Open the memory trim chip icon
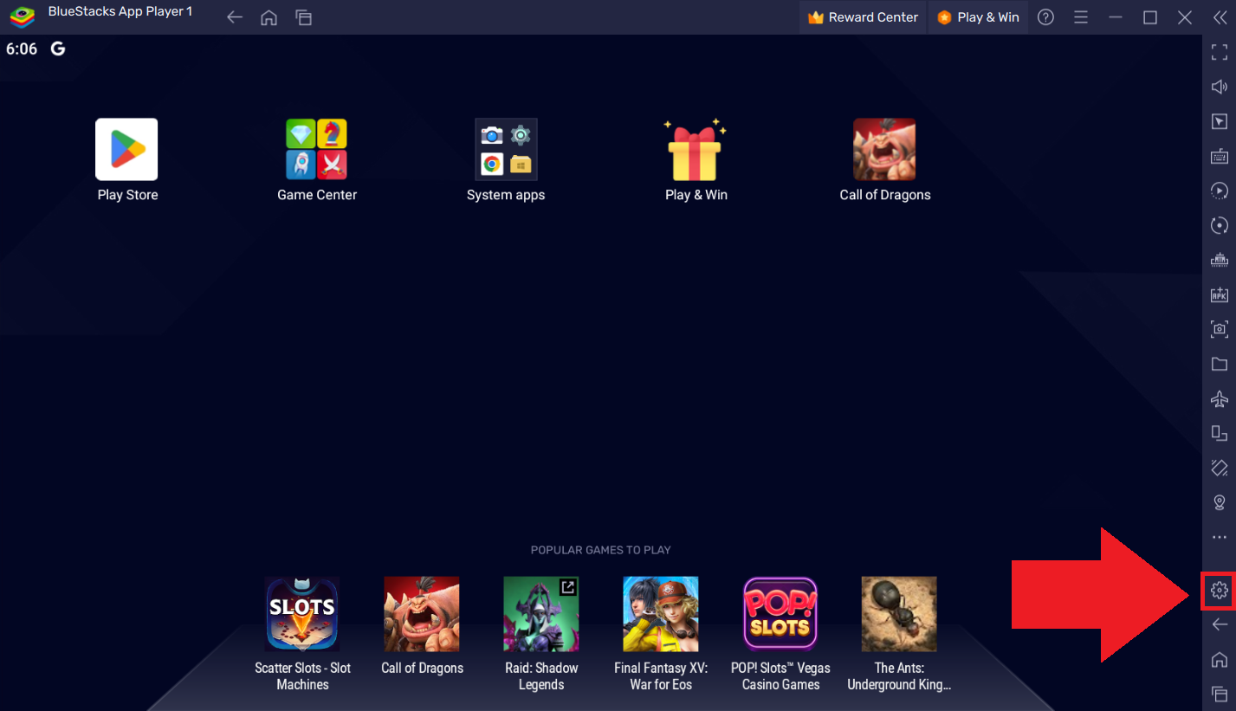 (x=1220, y=260)
